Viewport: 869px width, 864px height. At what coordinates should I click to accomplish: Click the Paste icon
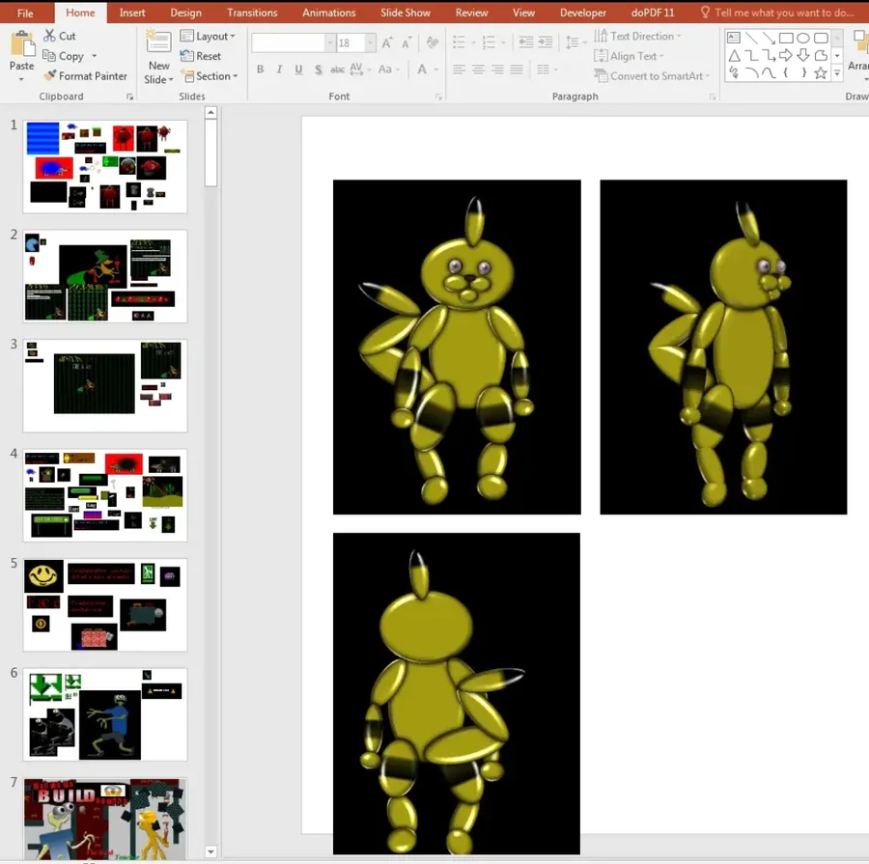21,43
